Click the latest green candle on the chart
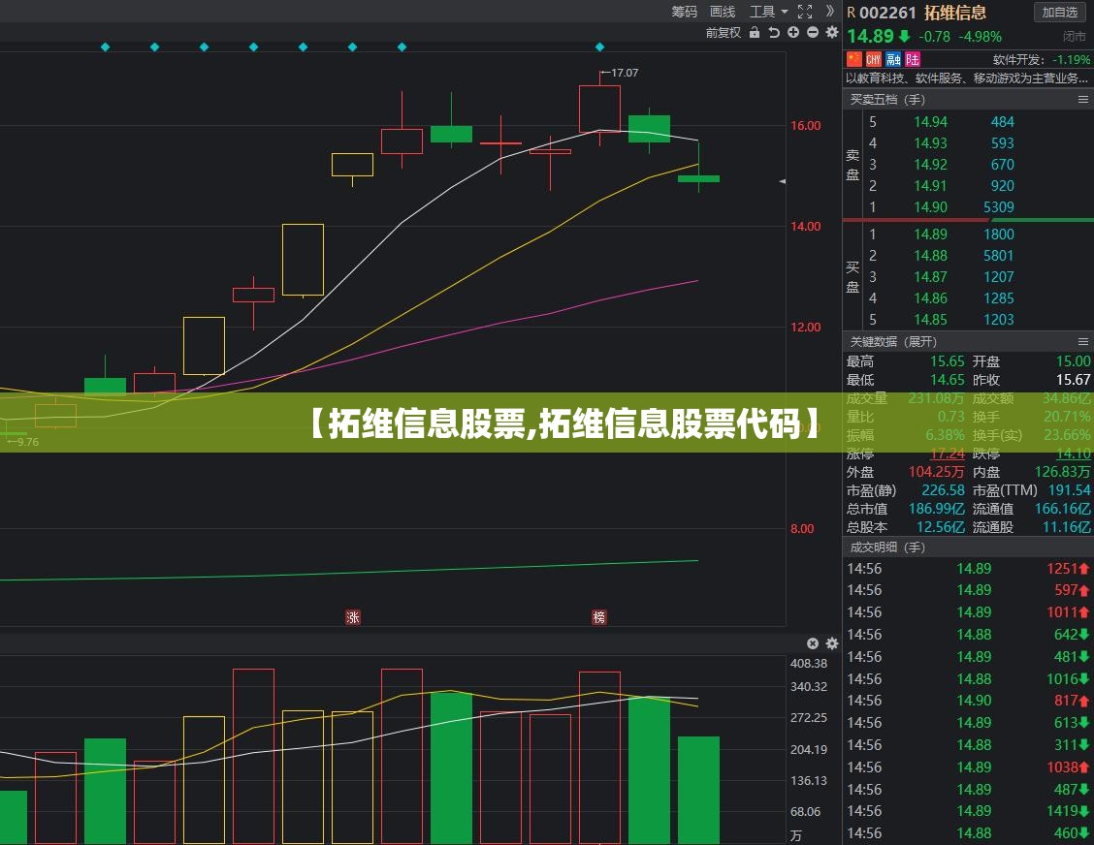This screenshot has height=845, width=1094. point(698,178)
